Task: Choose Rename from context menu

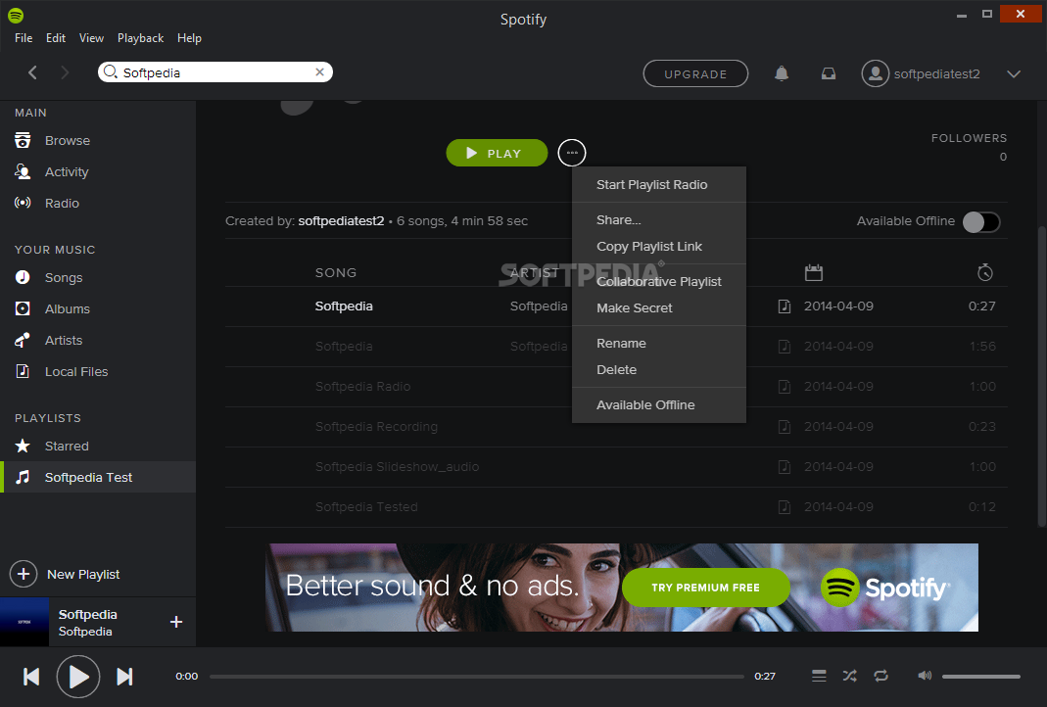Action: (659, 343)
